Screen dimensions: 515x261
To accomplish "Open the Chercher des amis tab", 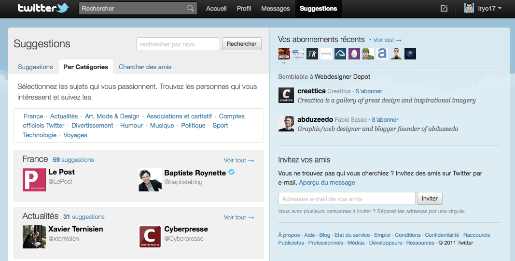I will (x=145, y=67).
